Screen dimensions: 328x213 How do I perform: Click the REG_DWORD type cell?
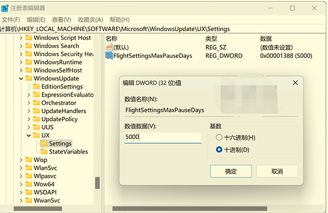(x=224, y=56)
